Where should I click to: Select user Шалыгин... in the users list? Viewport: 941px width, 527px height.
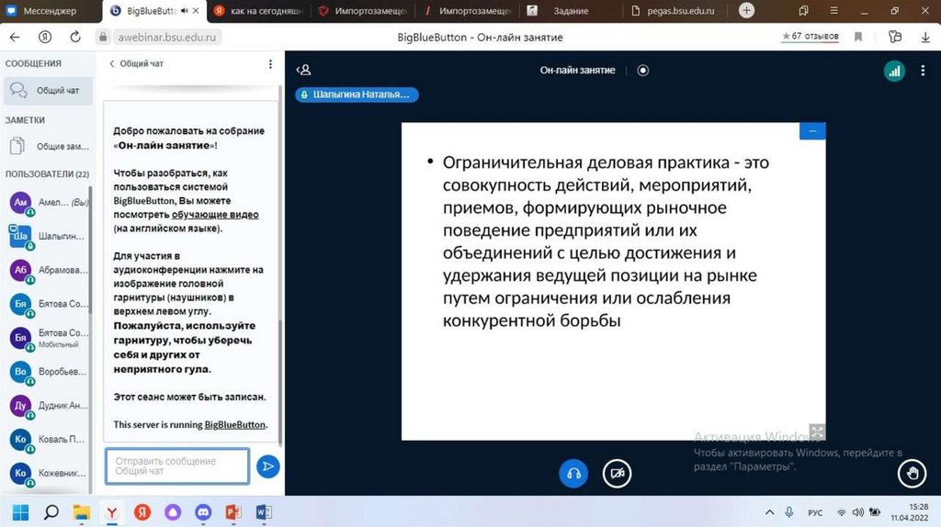(48, 236)
